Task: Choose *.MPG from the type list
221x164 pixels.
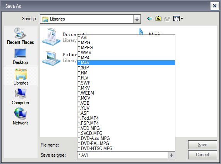Action: tap(126, 43)
